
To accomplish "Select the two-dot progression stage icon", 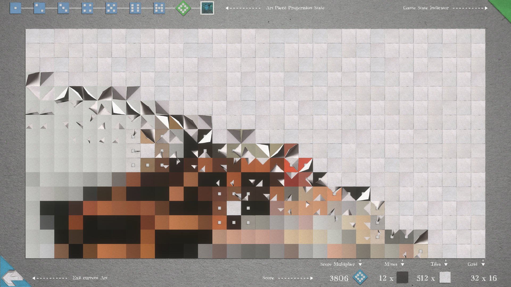I will [x=39, y=8].
